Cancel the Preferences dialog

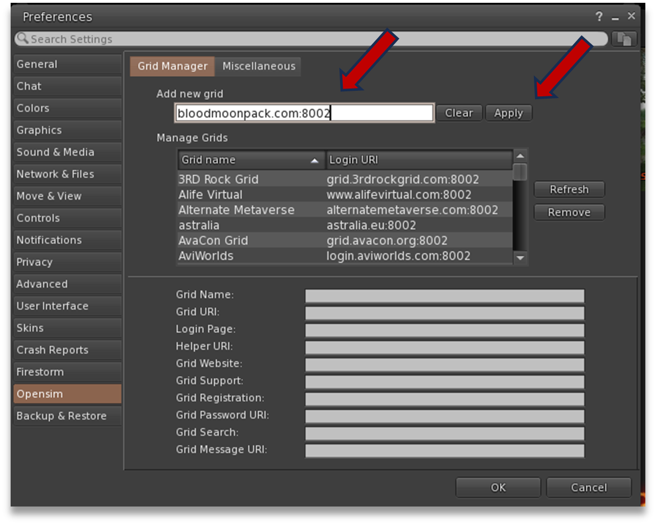(589, 488)
